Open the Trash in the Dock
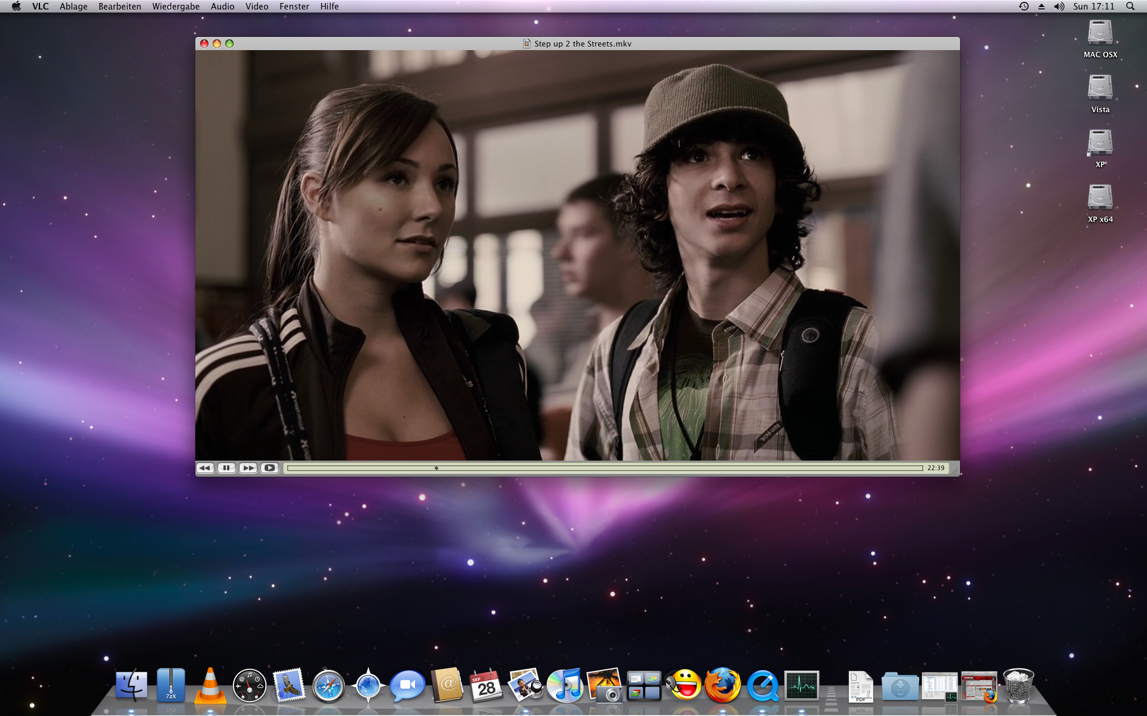Screen dimensions: 1147x716 coord(1018,685)
